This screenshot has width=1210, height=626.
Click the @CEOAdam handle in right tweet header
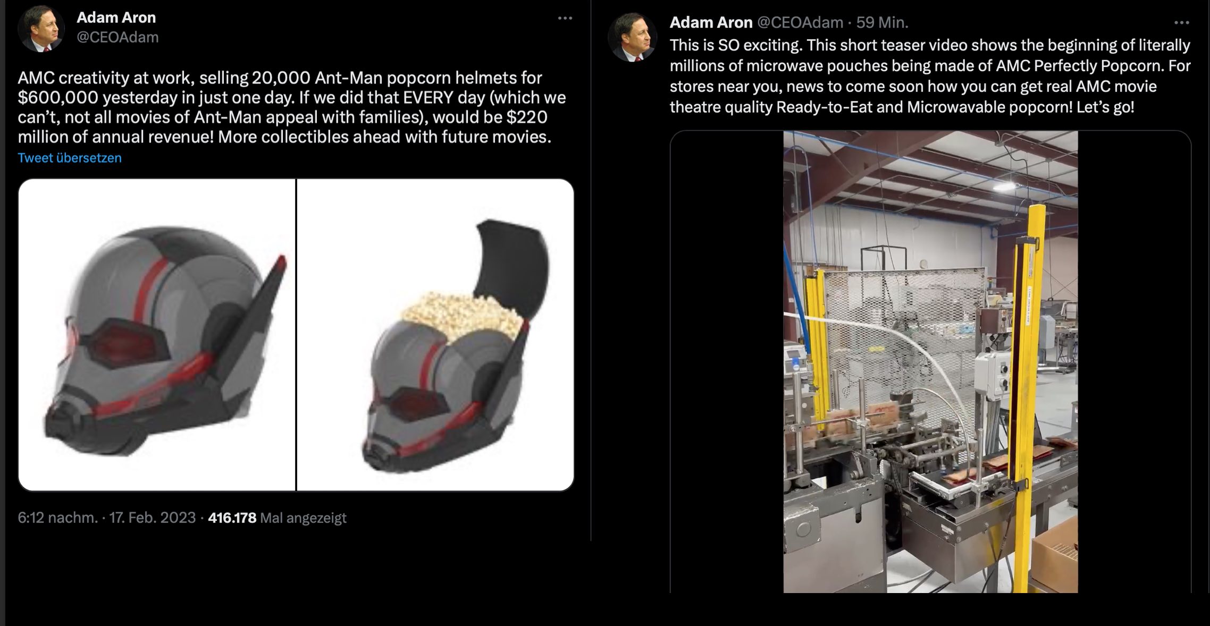pyautogui.click(x=800, y=22)
